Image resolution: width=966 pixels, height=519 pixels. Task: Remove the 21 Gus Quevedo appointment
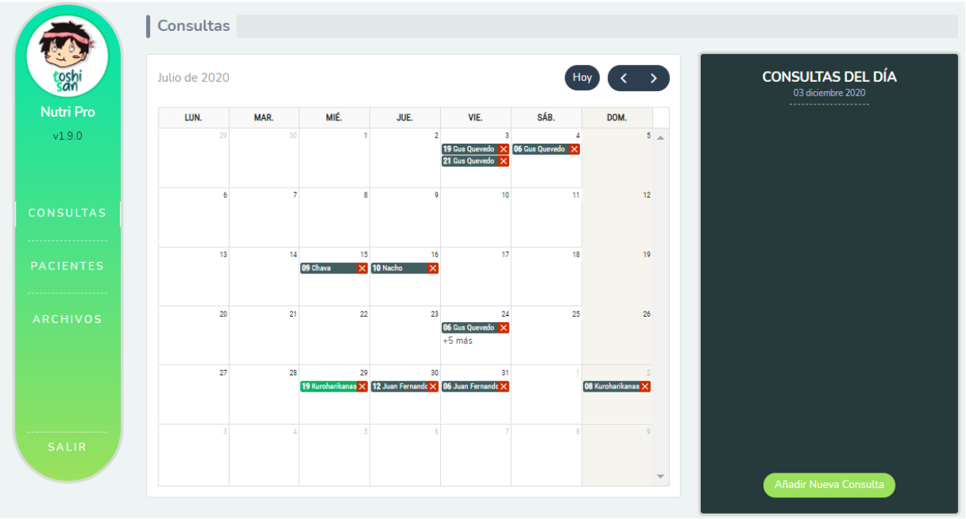pyautogui.click(x=503, y=161)
